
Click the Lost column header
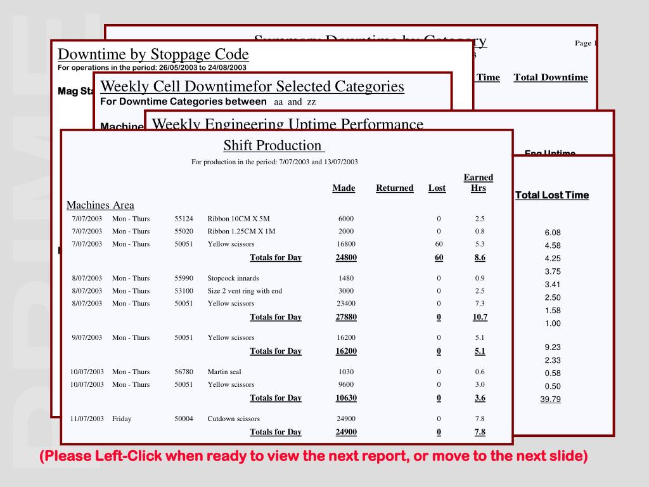(437, 188)
